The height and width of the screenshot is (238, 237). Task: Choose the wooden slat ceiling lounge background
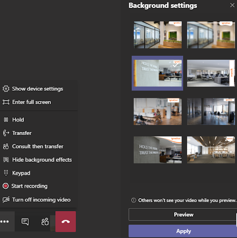pos(211,150)
